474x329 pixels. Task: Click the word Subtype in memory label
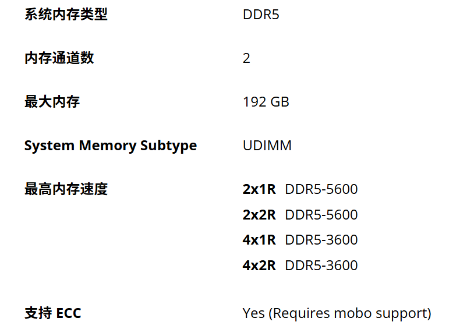(x=169, y=146)
